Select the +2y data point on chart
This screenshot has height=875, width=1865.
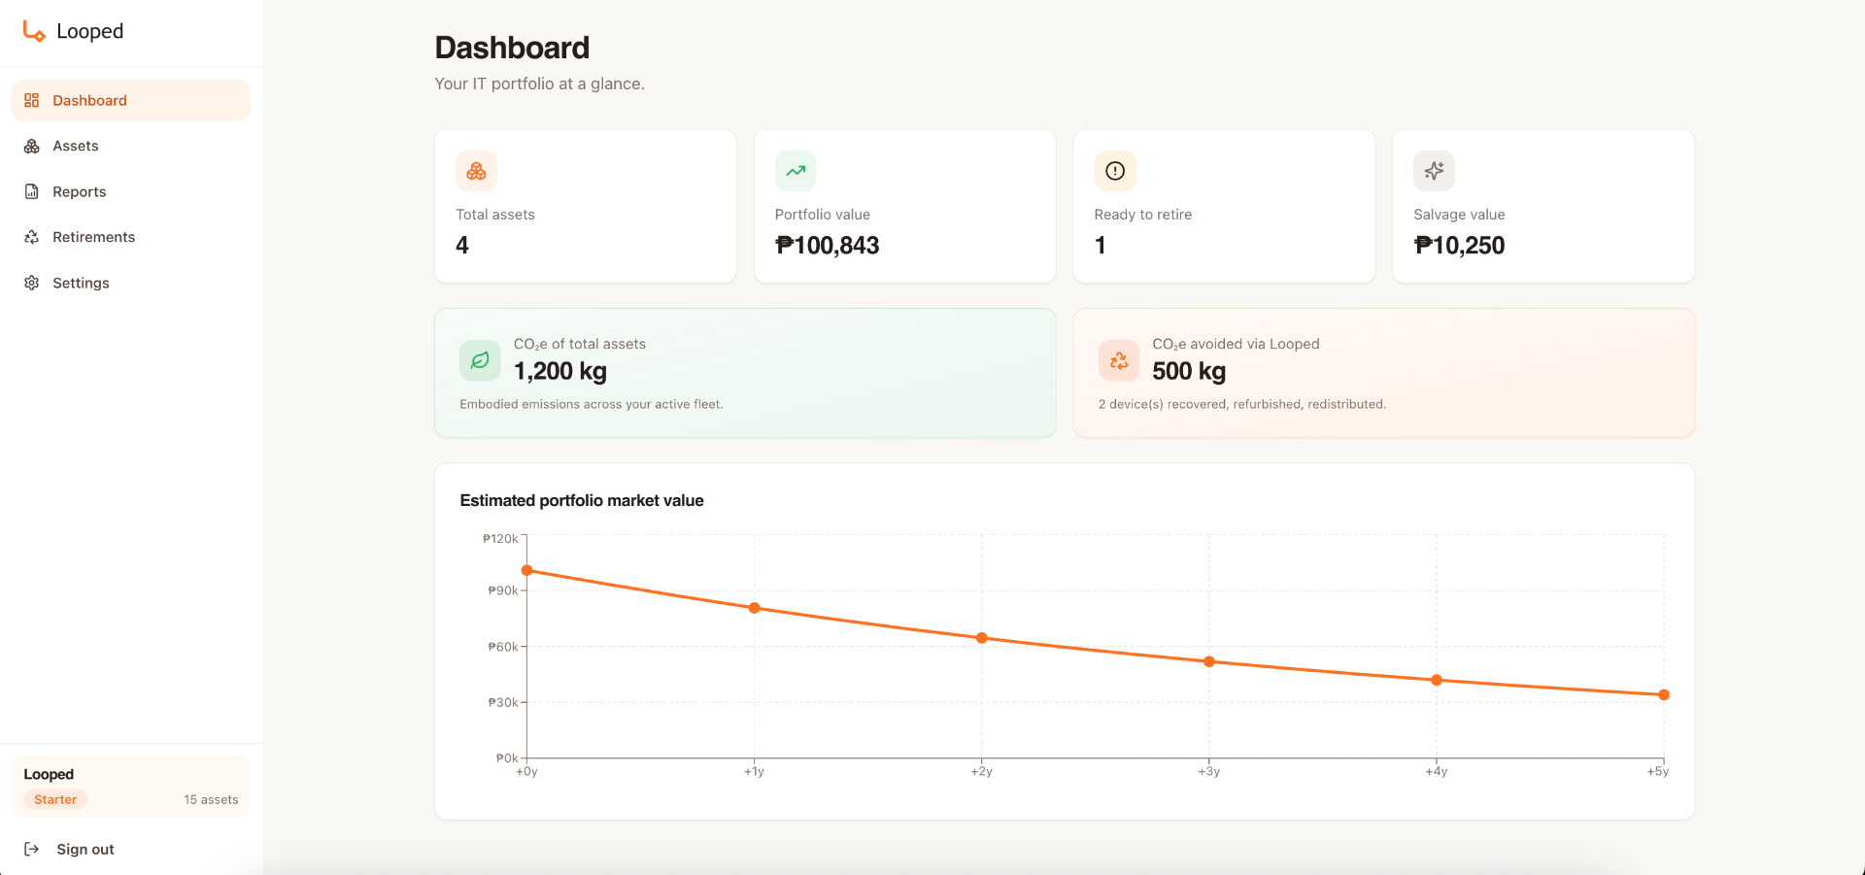[x=982, y=638]
